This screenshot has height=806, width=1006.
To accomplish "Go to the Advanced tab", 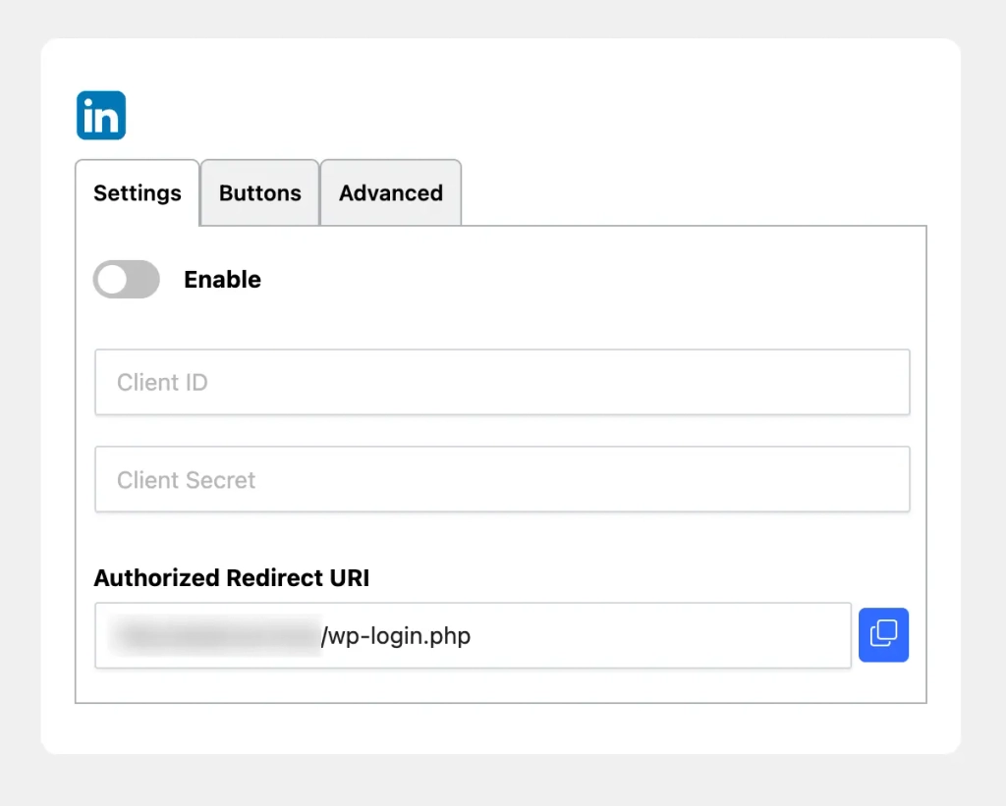I will [x=391, y=193].
